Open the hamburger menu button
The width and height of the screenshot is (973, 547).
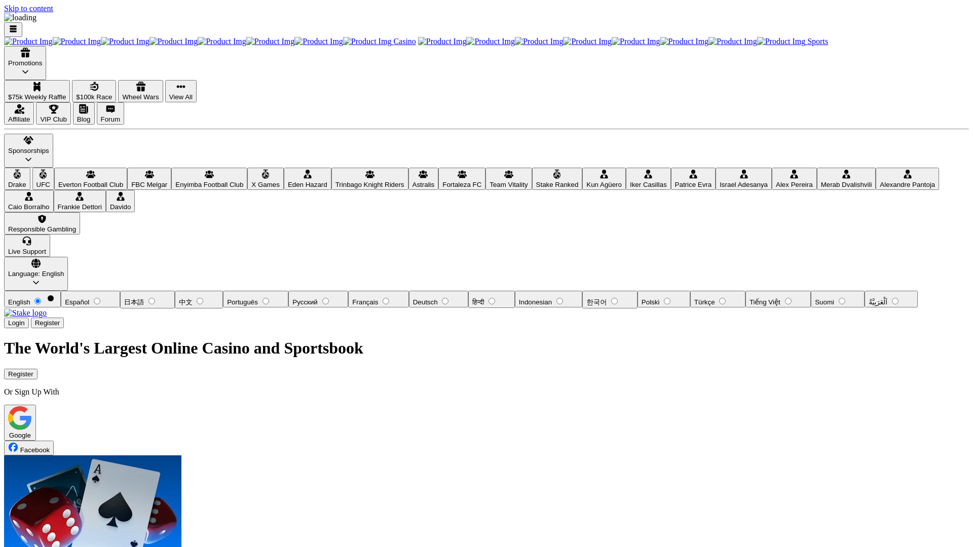click(x=13, y=29)
